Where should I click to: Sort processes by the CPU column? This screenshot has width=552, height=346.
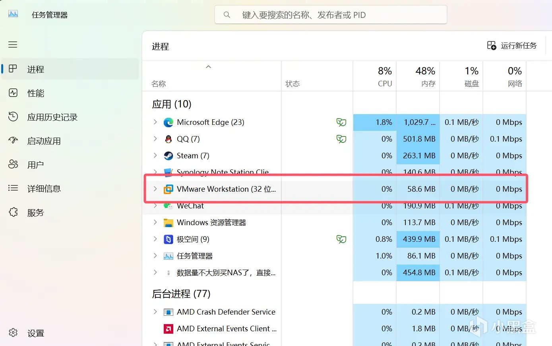tap(375, 76)
